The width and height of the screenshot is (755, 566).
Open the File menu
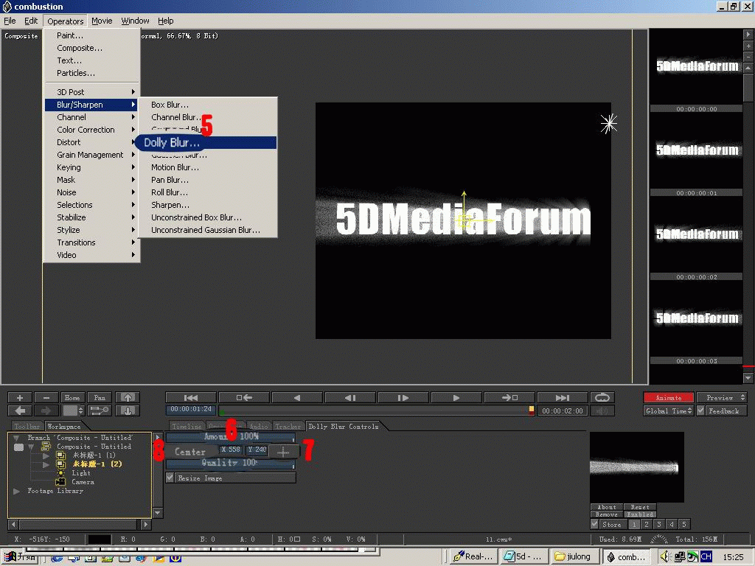[x=10, y=21]
